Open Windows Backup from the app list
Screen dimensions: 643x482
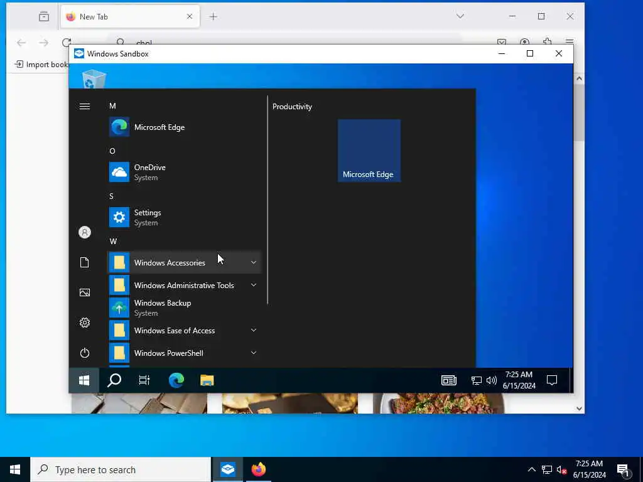point(184,308)
